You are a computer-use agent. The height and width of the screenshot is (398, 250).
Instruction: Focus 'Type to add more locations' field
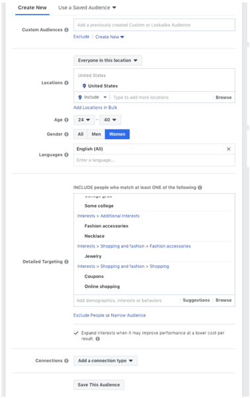(162, 98)
